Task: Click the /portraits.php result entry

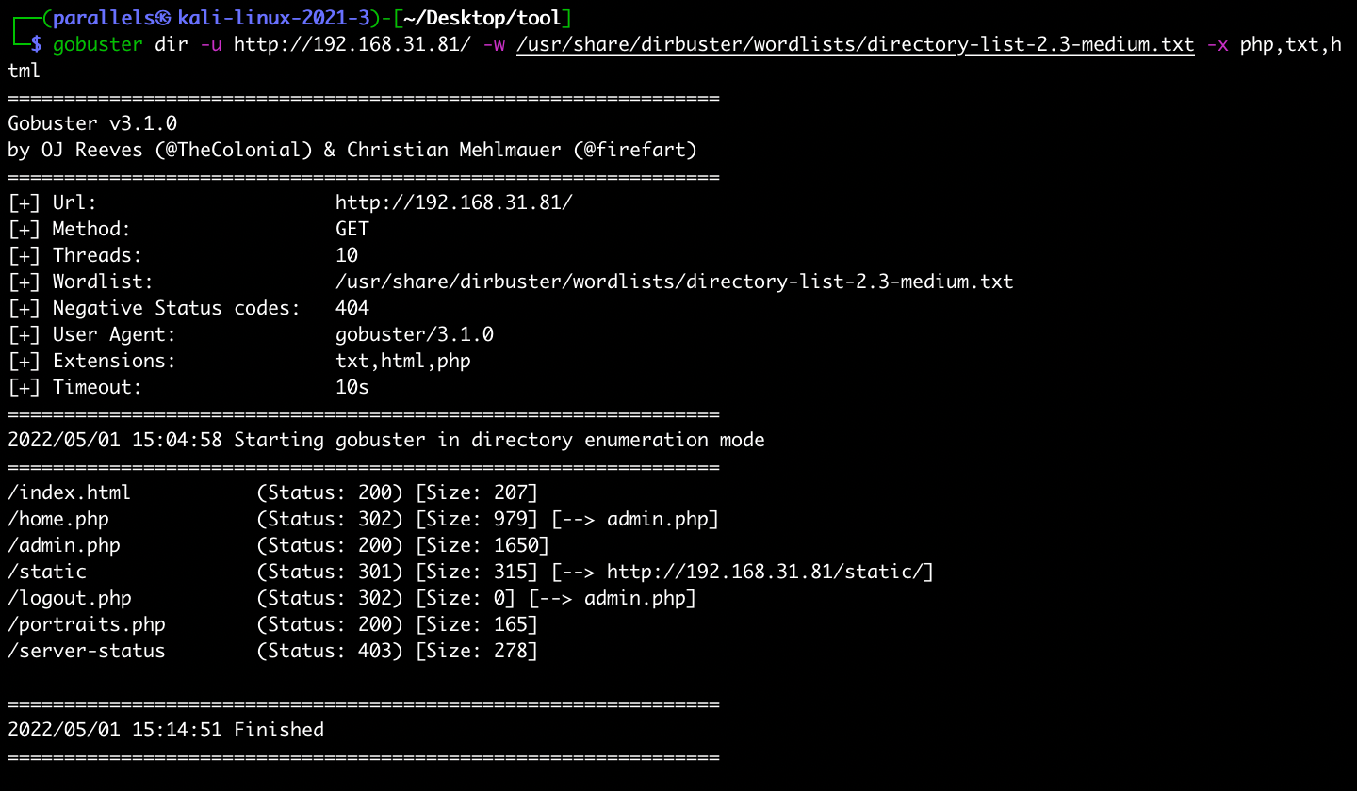Action: pyautogui.click(x=86, y=624)
